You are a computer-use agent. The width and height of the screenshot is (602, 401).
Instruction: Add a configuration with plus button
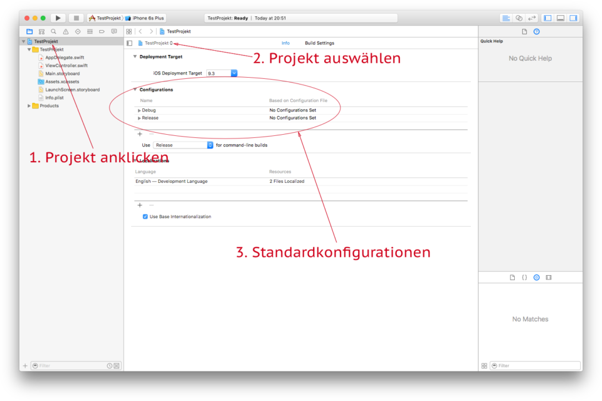[139, 134]
